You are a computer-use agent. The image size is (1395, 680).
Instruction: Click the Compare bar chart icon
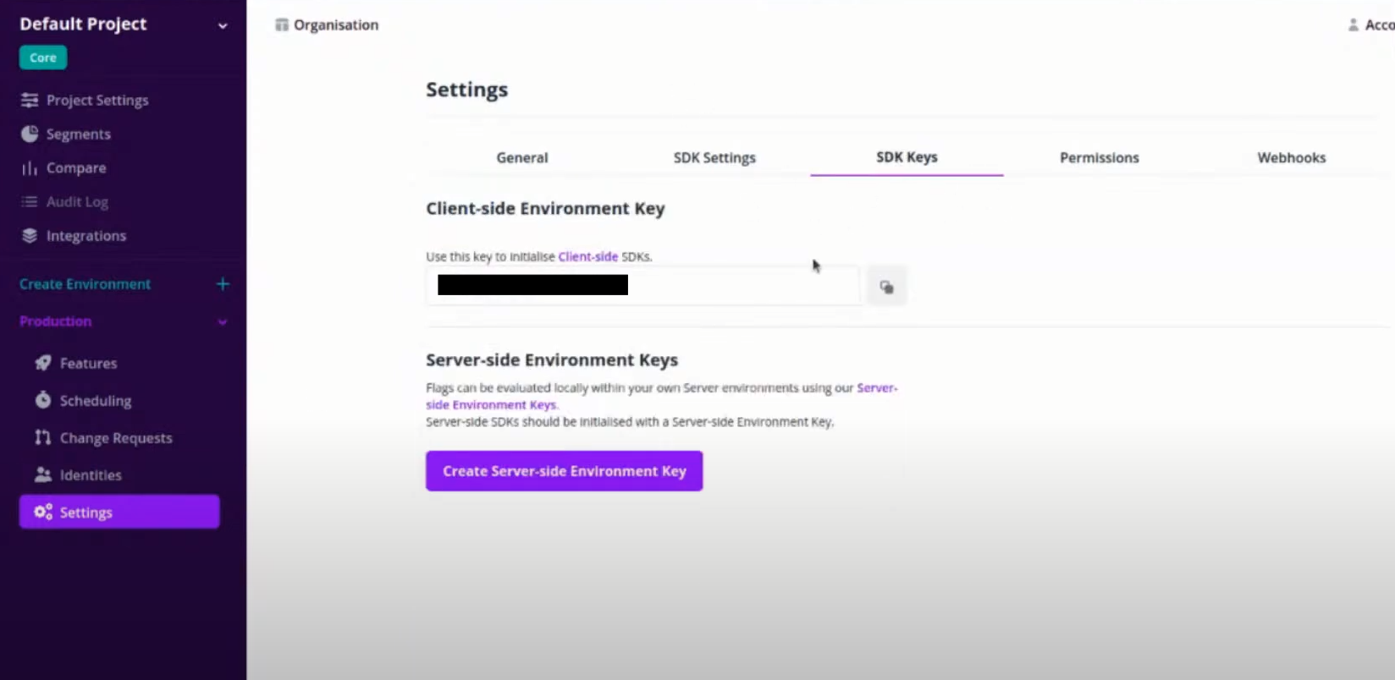(x=30, y=168)
